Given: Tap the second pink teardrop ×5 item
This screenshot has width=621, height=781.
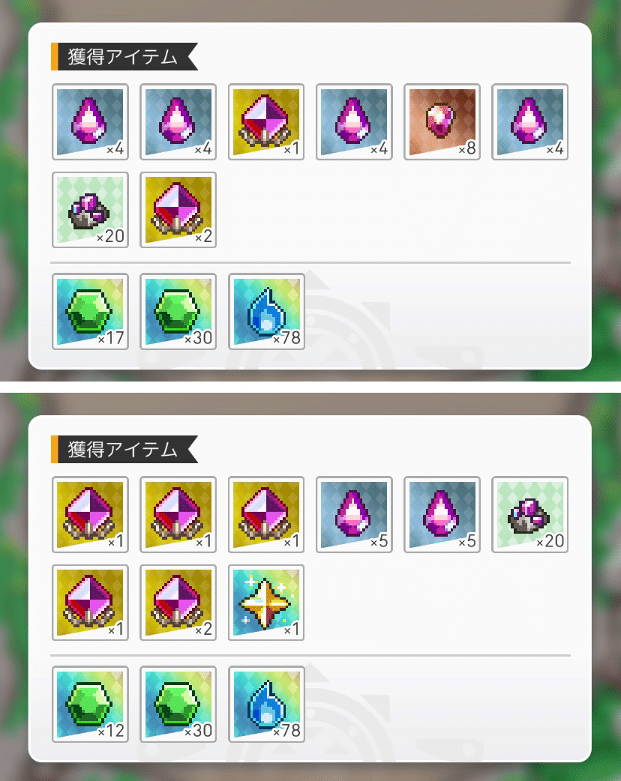Looking at the screenshot, I should pos(442,514).
